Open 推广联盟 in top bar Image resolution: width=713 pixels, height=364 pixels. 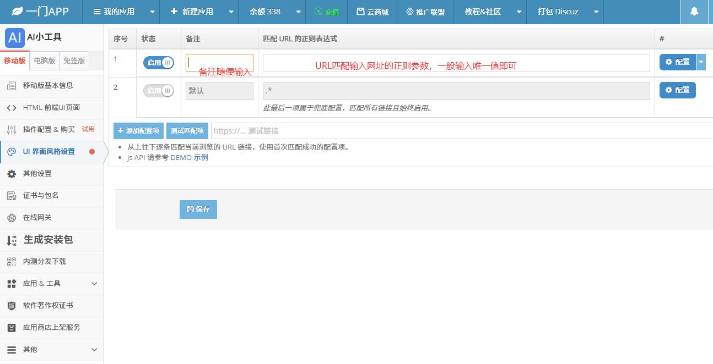tap(425, 12)
